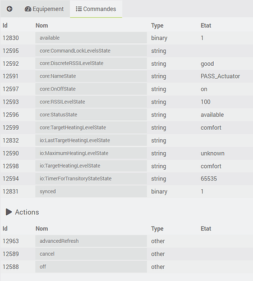Click the Id 12594 cell
This screenshot has height=281, width=253.
(11, 179)
